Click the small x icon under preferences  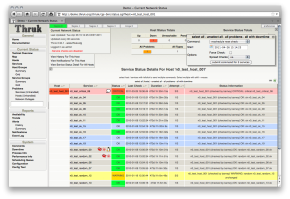point(276,29)
